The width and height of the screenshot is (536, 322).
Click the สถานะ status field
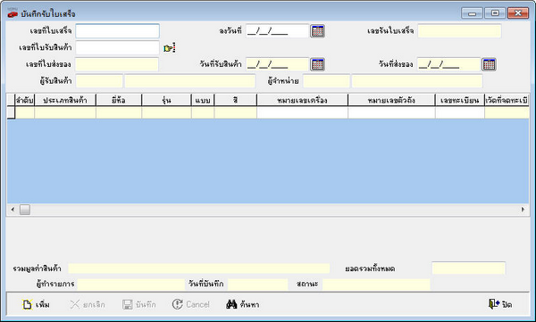(376, 285)
